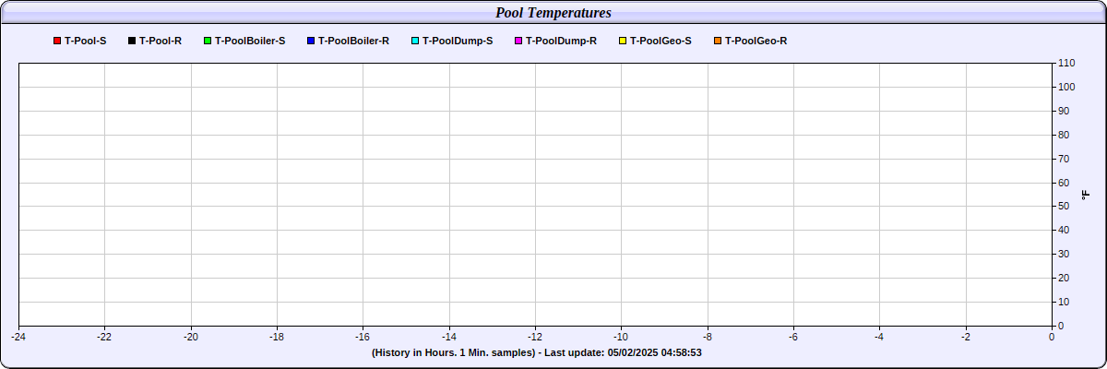
Task: Click the blue T-PoolBoiler-R legend swatch
Action: 311,41
